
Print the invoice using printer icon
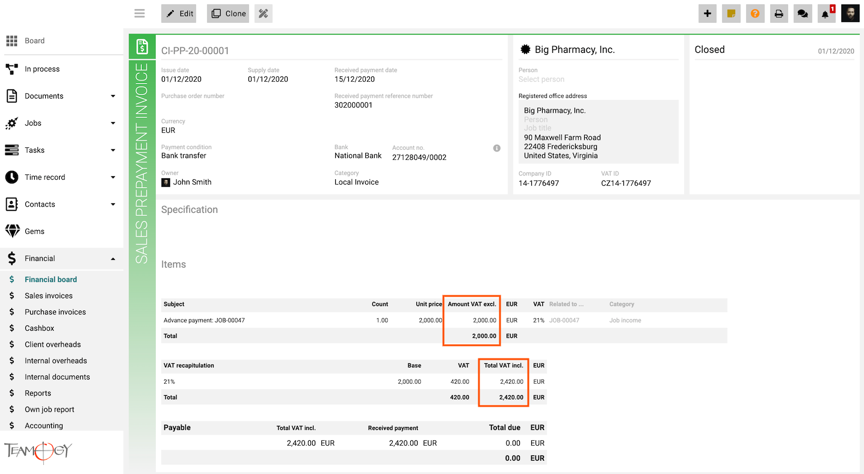[779, 13]
